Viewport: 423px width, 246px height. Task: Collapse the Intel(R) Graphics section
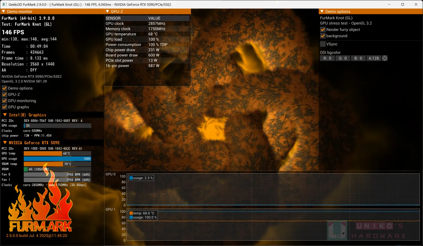(x=5, y=115)
